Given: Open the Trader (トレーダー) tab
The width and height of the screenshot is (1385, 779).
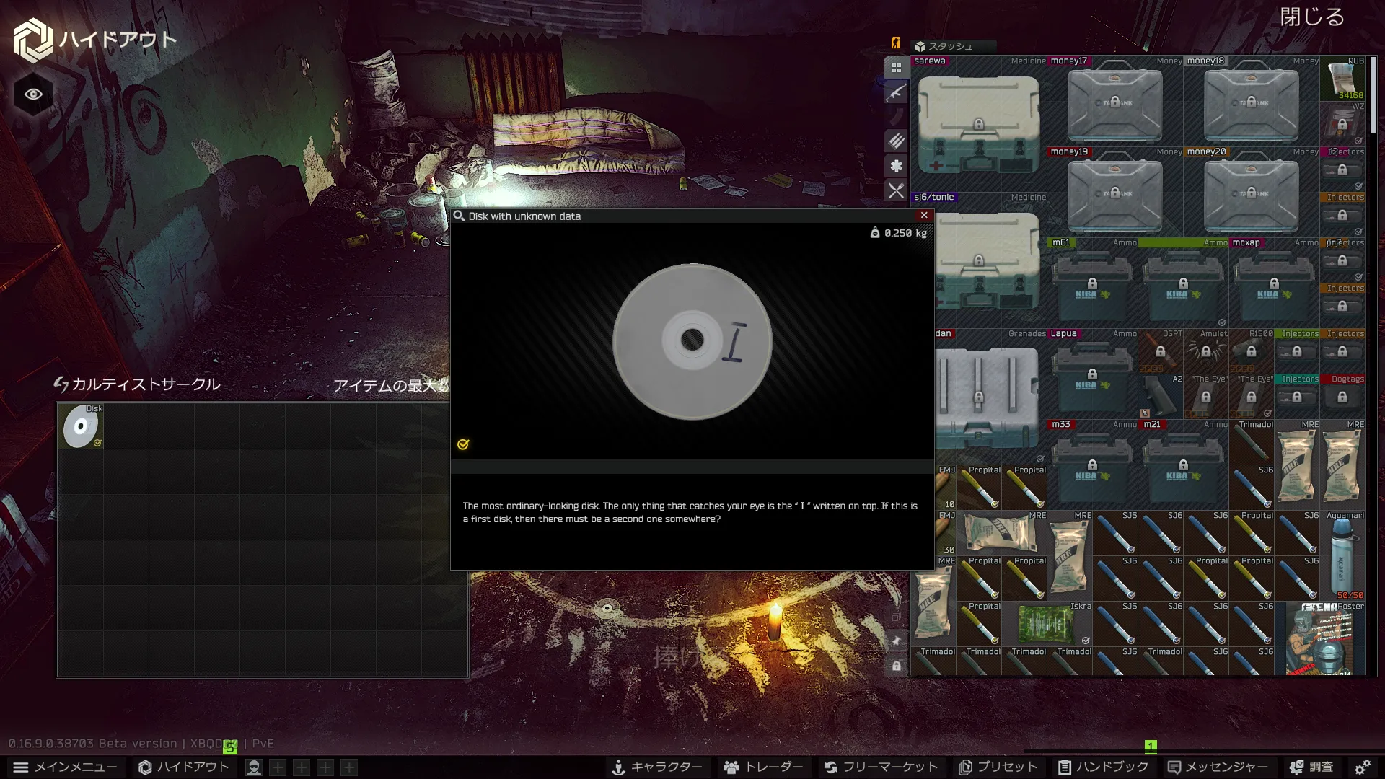Looking at the screenshot, I should 763,767.
